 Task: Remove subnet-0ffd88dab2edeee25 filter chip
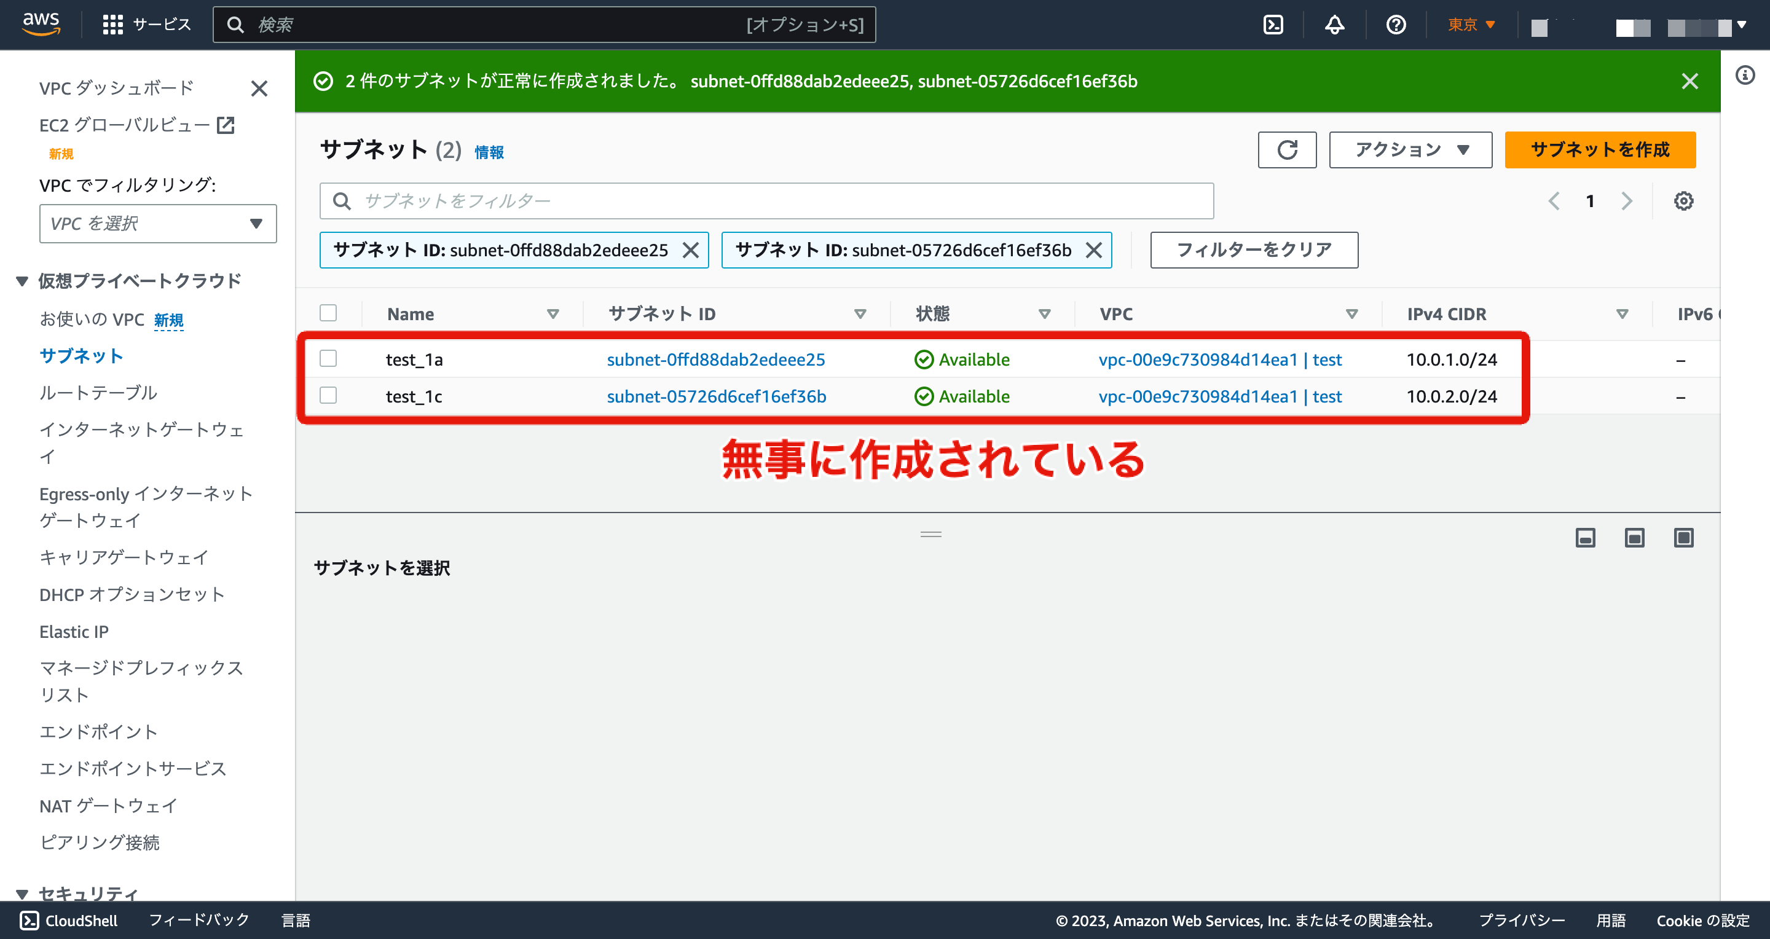tap(691, 250)
